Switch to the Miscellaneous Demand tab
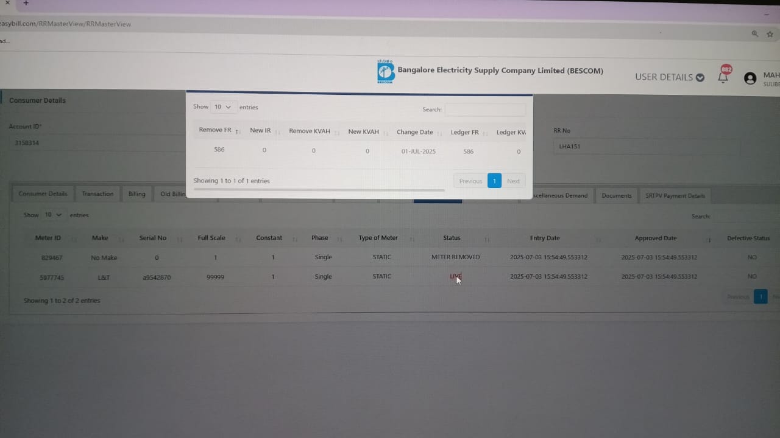 pyautogui.click(x=561, y=195)
